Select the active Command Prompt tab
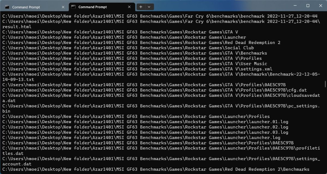Image resolution: width=327 pixels, height=174 pixels. (101, 7)
